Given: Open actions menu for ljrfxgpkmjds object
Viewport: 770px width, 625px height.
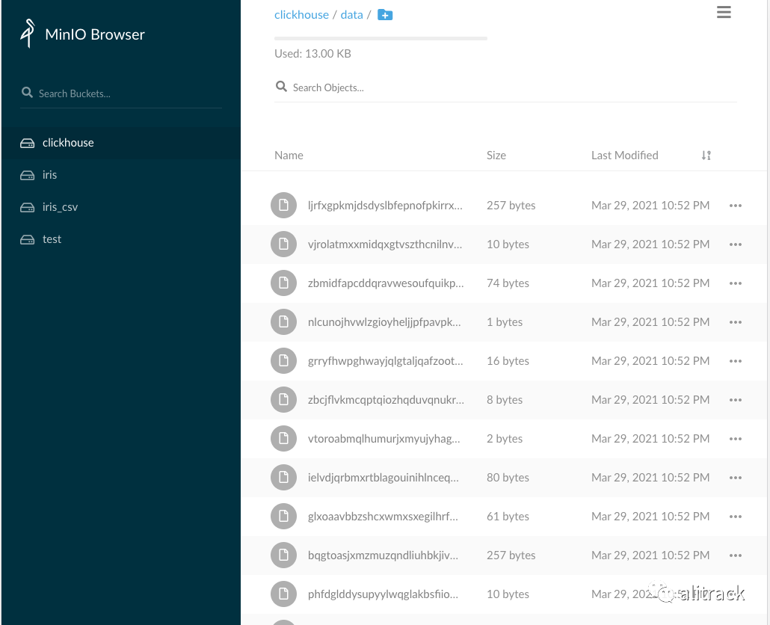Looking at the screenshot, I should [735, 206].
